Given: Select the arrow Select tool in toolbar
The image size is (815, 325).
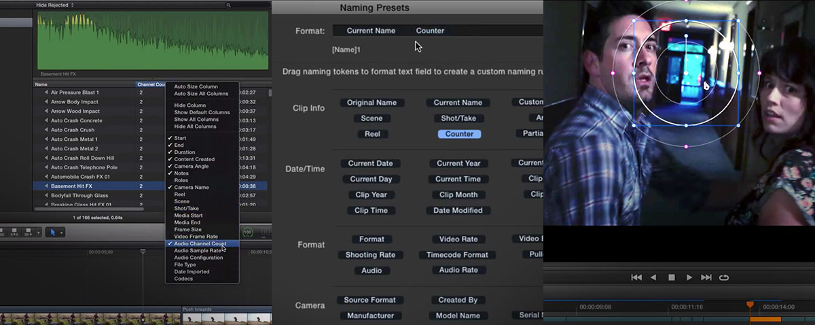Looking at the screenshot, I should click(52, 233).
